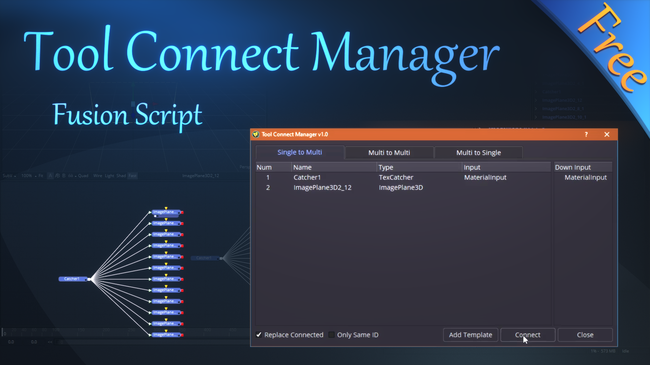Toggle Fast mode in the viewer toolbar
650x365 pixels.
pyautogui.click(x=132, y=176)
